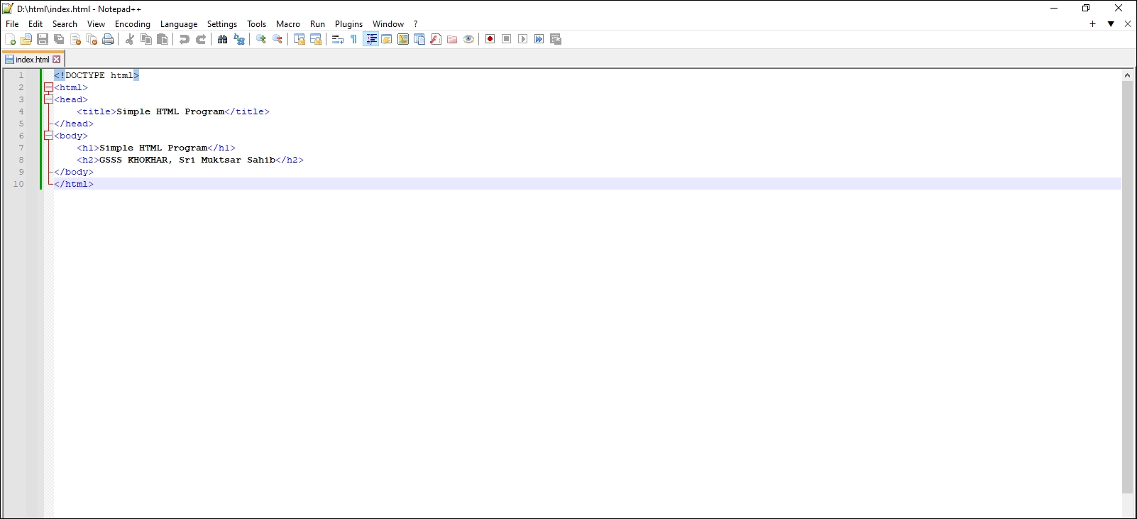Toggle Word Wrap in the toolbar
The width and height of the screenshot is (1137, 519).
coord(338,39)
